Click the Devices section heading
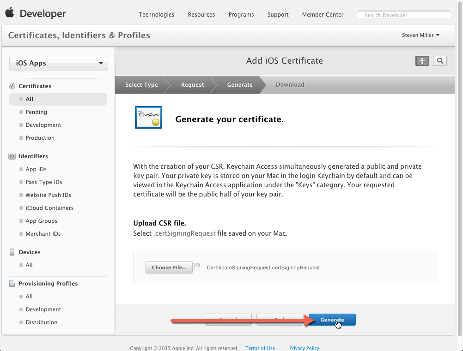This screenshot has width=463, height=351. (30, 252)
